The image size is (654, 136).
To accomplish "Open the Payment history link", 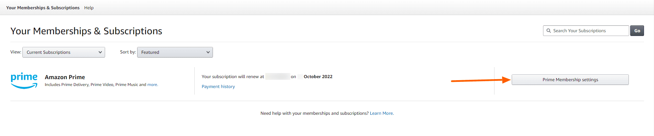I will [x=218, y=86].
